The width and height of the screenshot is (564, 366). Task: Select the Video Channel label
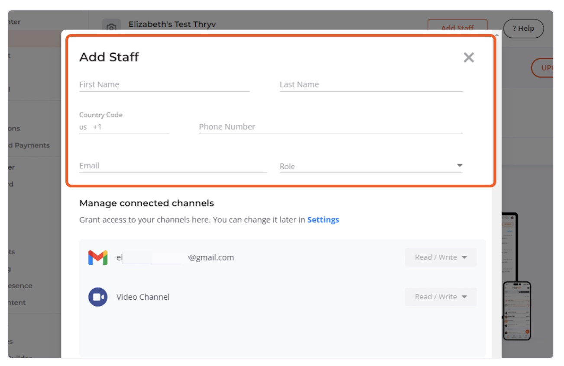[143, 297]
